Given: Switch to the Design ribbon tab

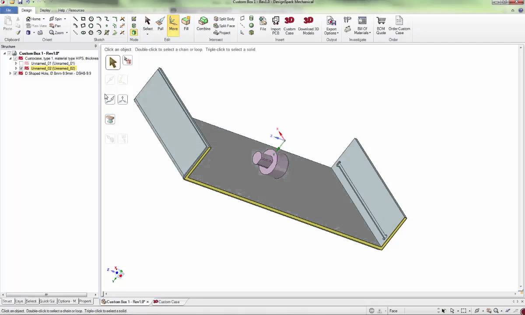Looking at the screenshot, I should tap(27, 10).
